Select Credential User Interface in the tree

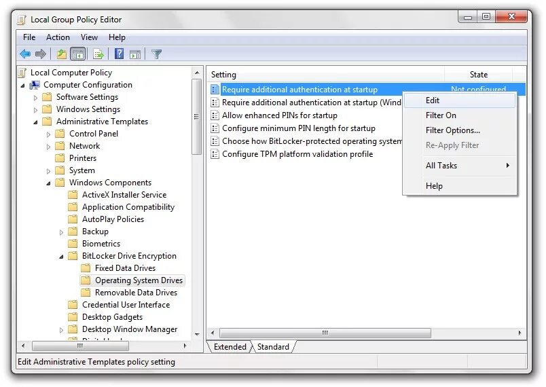126,305
